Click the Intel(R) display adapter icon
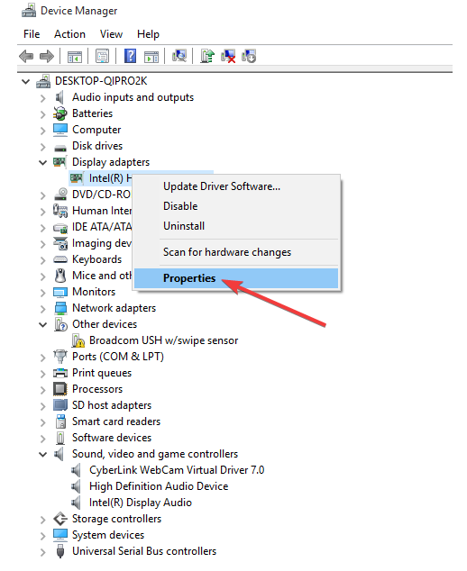 [77, 178]
